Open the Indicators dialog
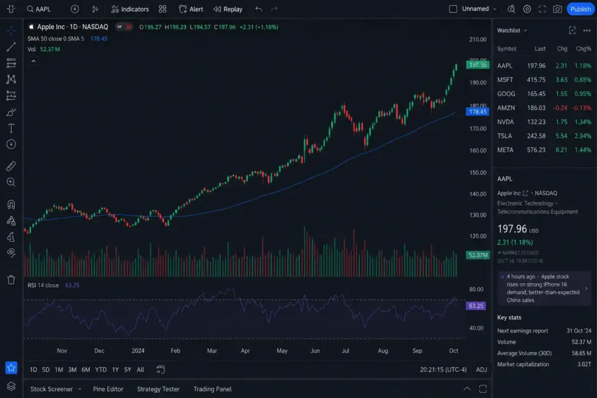The width and height of the screenshot is (597, 398). point(130,9)
